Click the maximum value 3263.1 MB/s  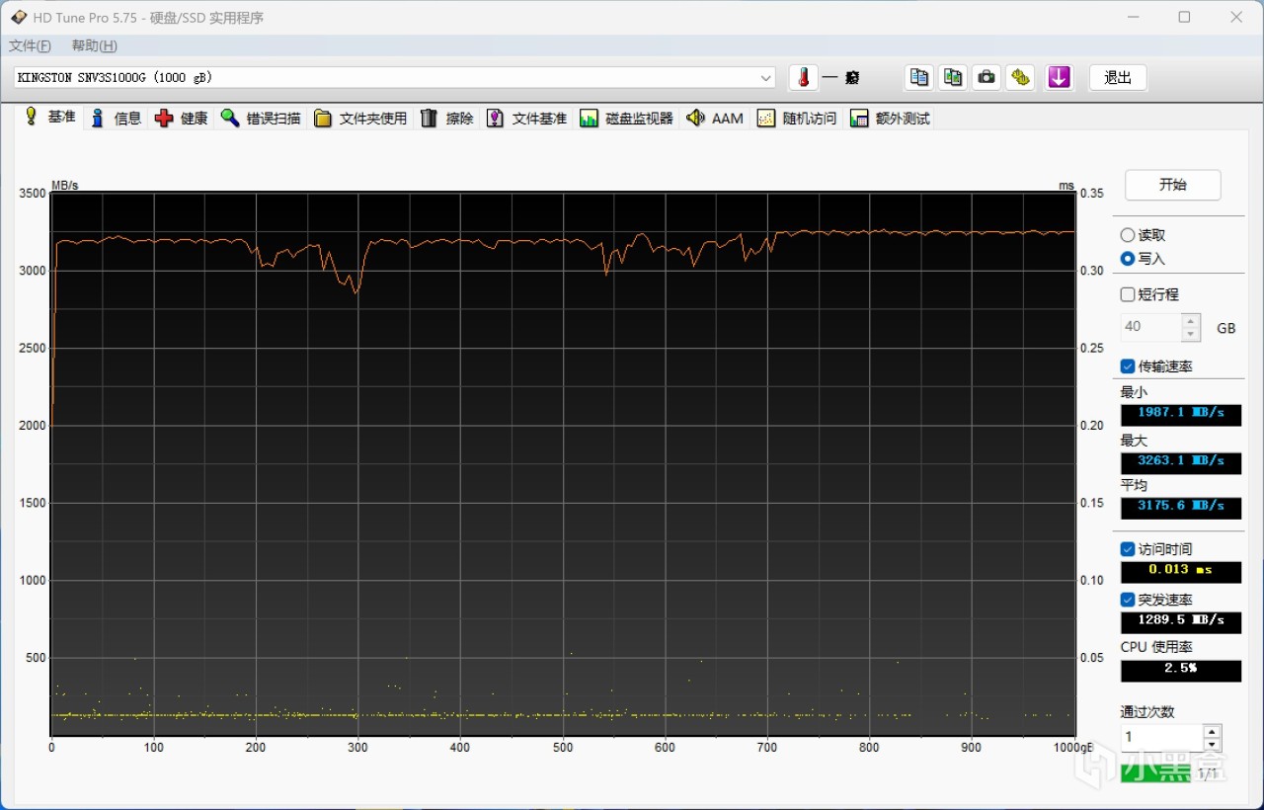point(1181,461)
